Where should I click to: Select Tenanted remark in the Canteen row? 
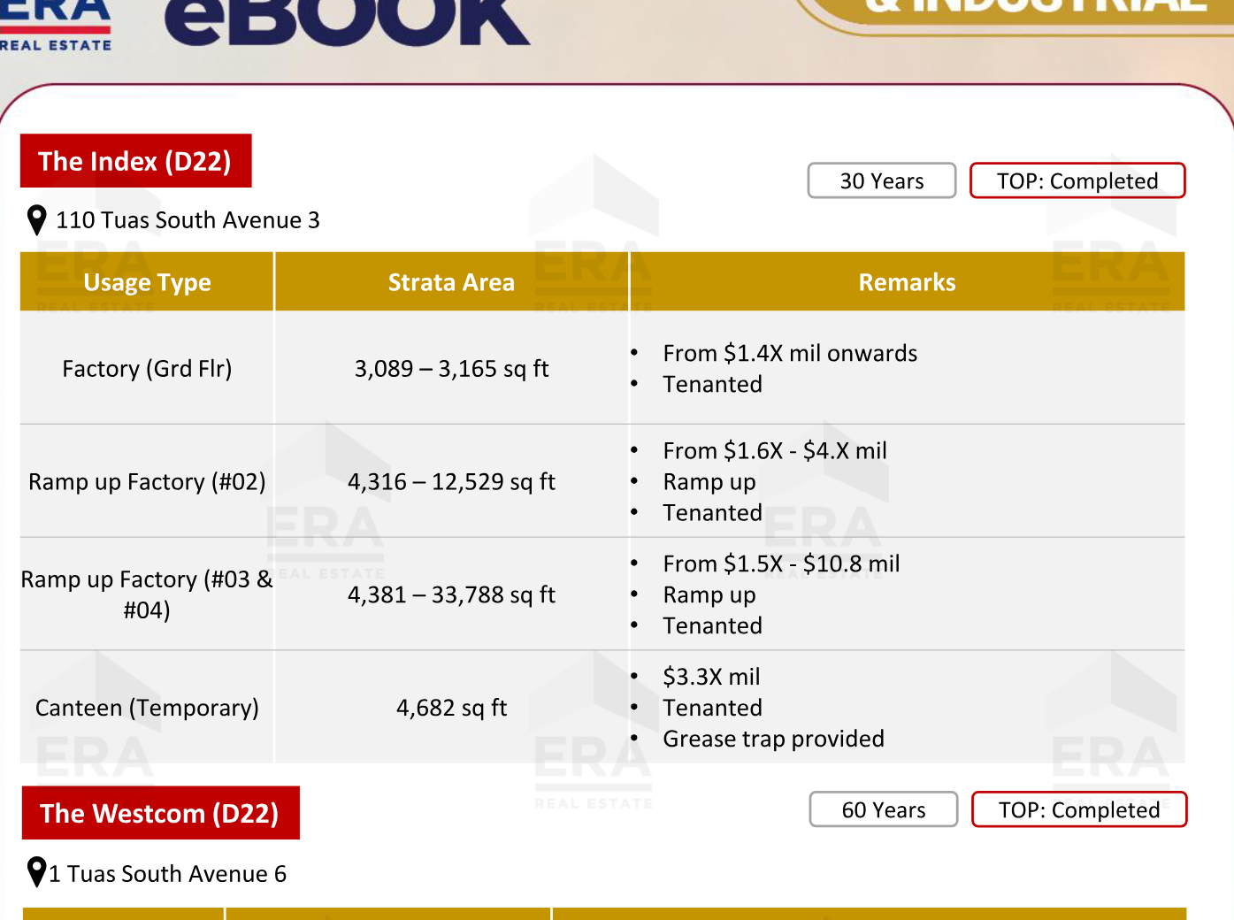pyautogui.click(x=712, y=708)
